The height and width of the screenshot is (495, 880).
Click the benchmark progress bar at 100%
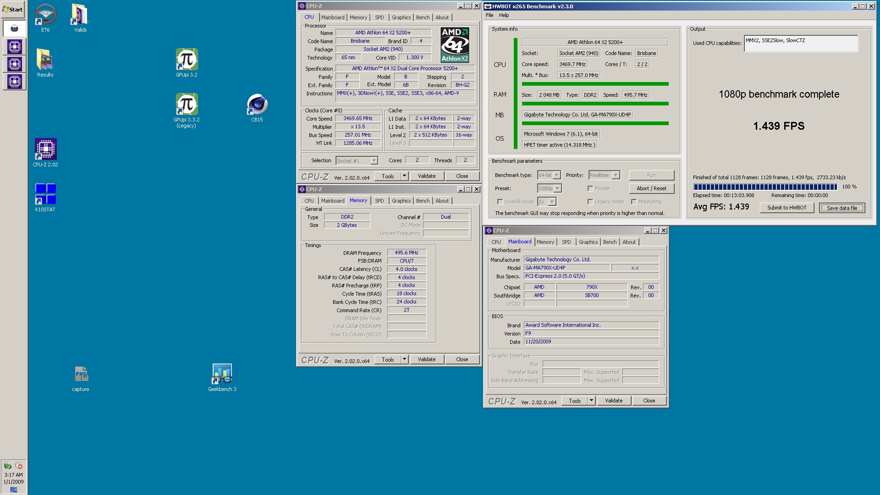coord(765,187)
